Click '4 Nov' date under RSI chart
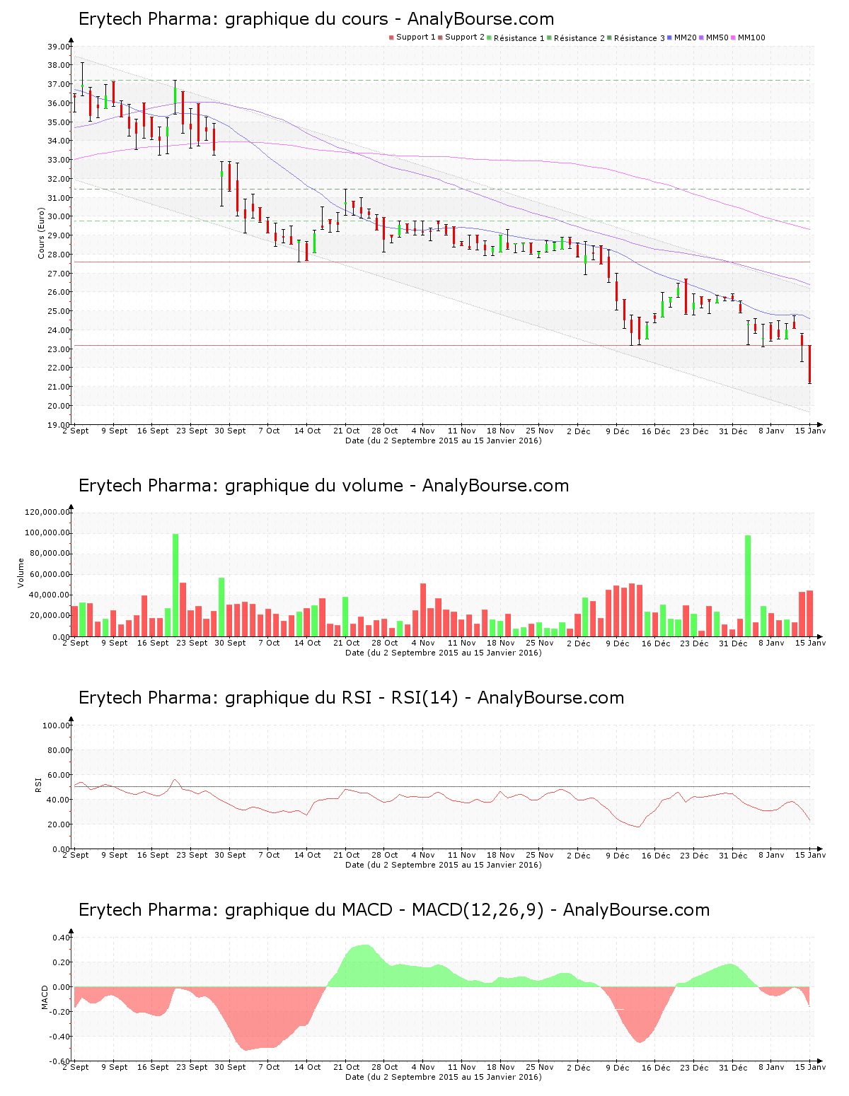Viewport: 849px width, 1096px height. 423,855
